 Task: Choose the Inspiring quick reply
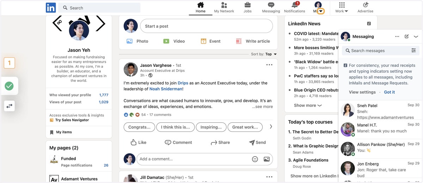coord(211,127)
